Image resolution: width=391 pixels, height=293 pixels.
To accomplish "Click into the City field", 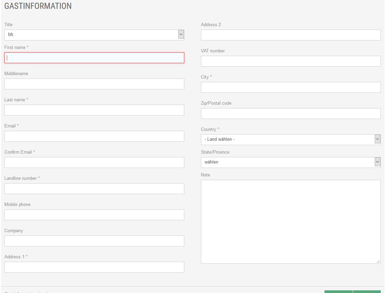I will tap(291, 87).
